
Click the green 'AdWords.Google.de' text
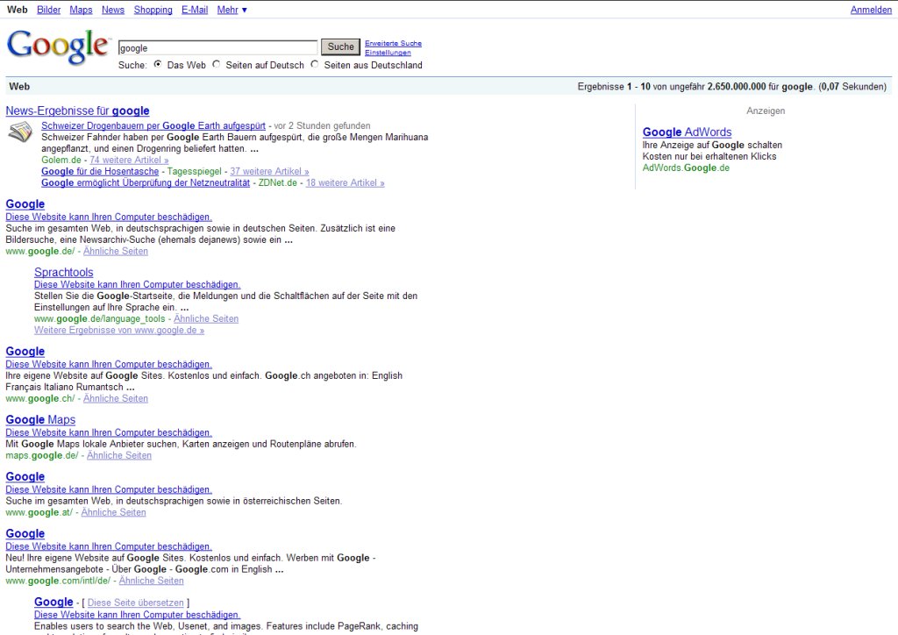tap(686, 168)
